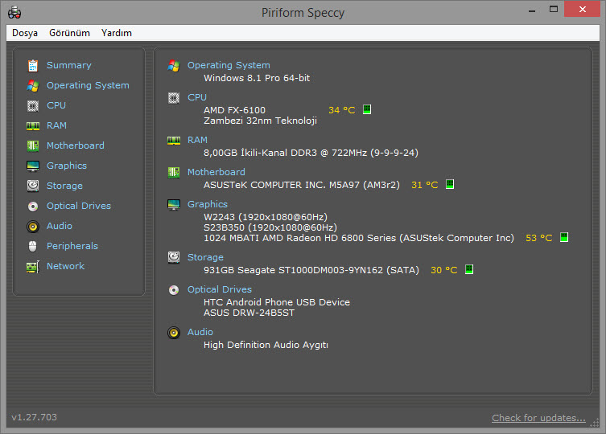Click the Motherboard icon in main panel

pyautogui.click(x=174, y=173)
